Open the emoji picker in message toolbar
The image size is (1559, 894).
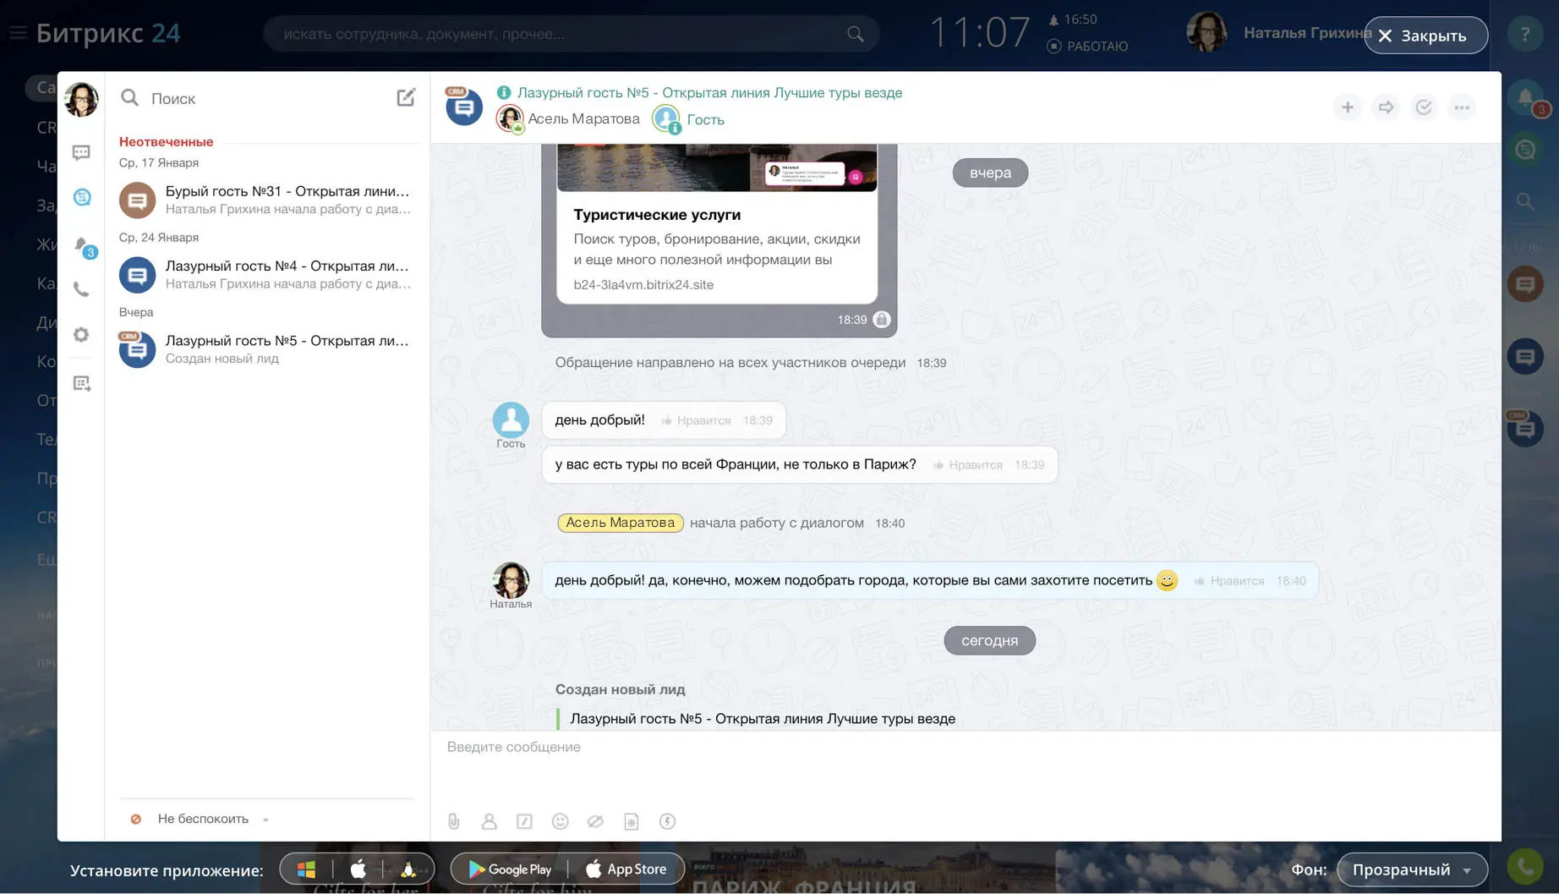[561, 820]
